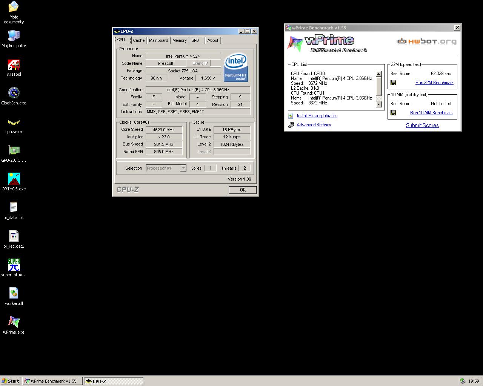This screenshot has width=483, height=386.
Task: Click the Level 2 value 1024 KBytes
Action: [x=232, y=144]
